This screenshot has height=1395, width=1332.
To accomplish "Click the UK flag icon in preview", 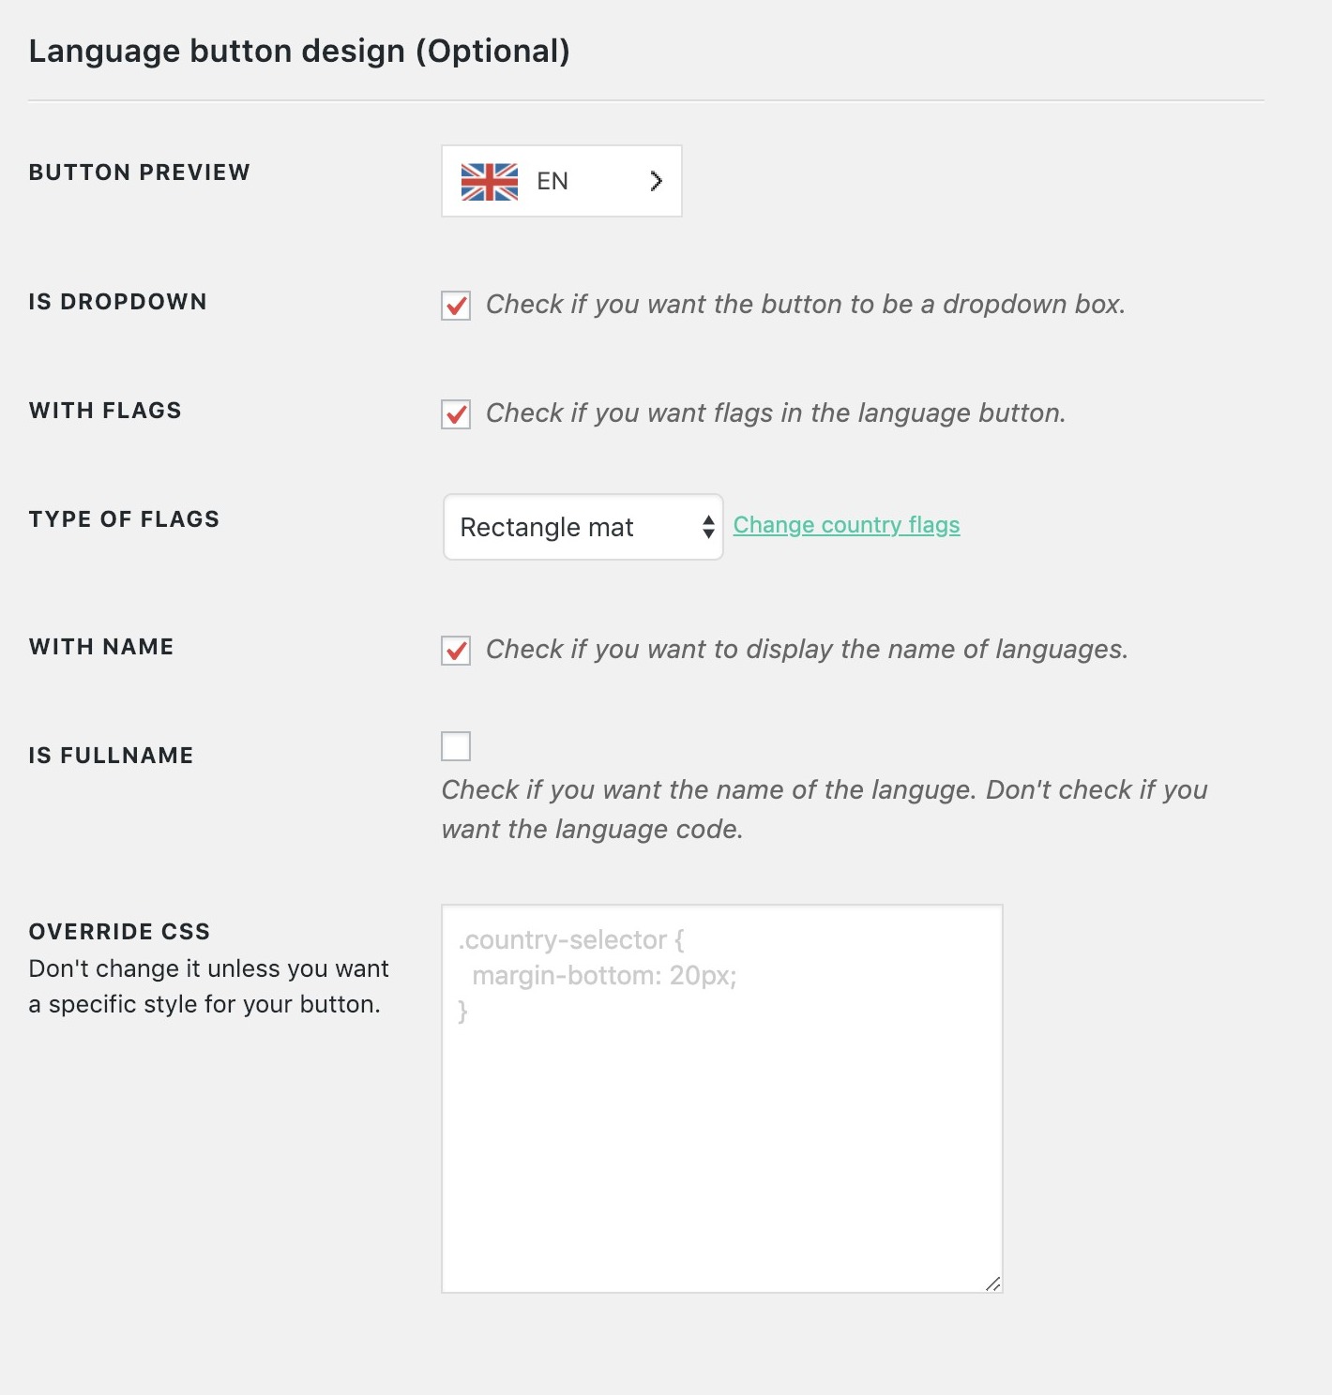I will pyautogui.click(x=489, y=182).
